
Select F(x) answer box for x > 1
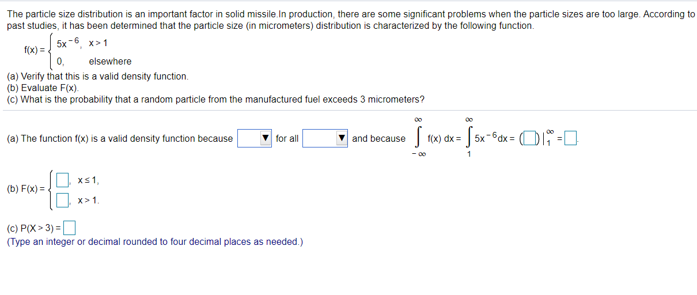click(x=63, y=200)
